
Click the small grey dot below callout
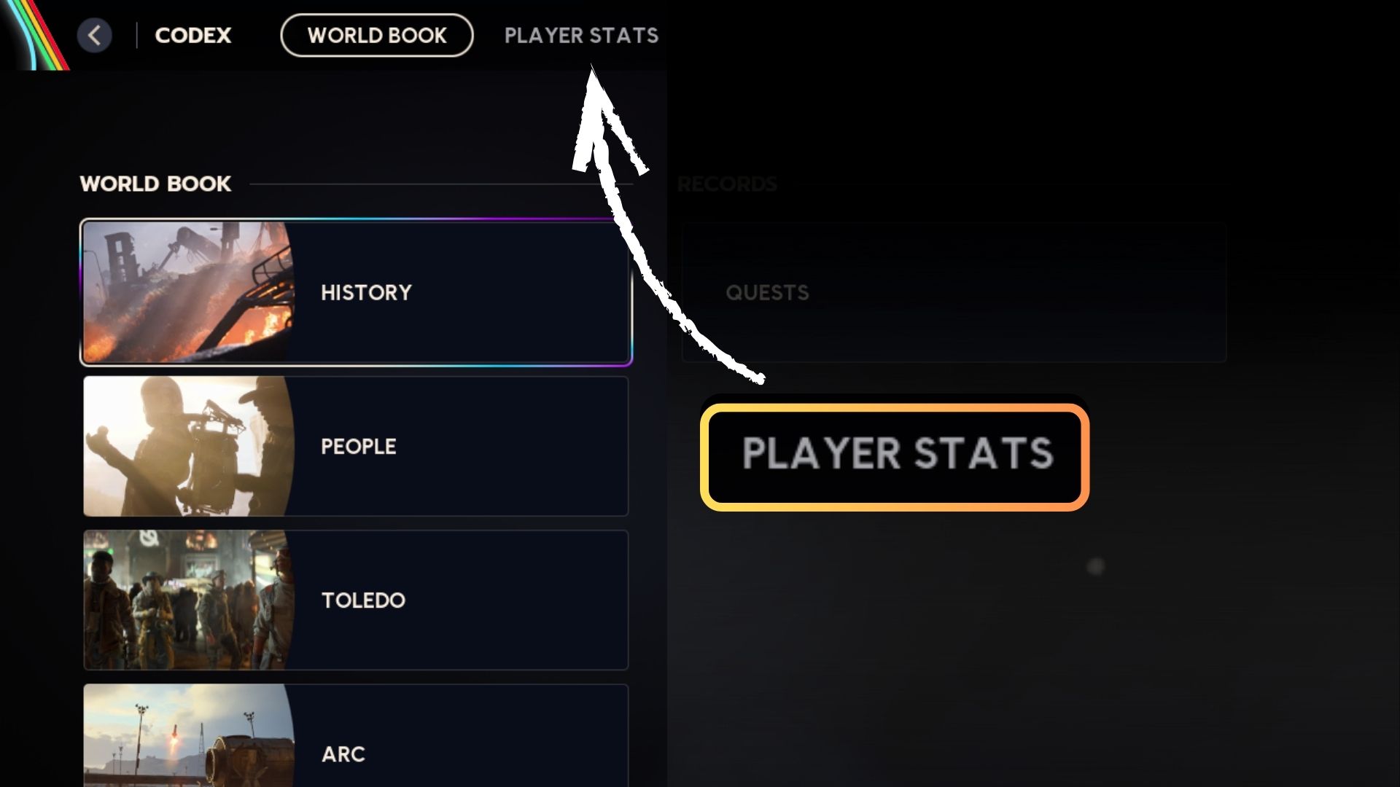tap(1095, 566)
